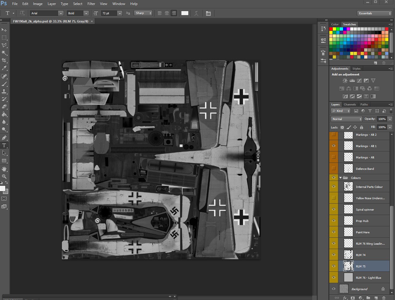
Task: Pick the red swatch in Swatches panel
Action: point(331,29)
